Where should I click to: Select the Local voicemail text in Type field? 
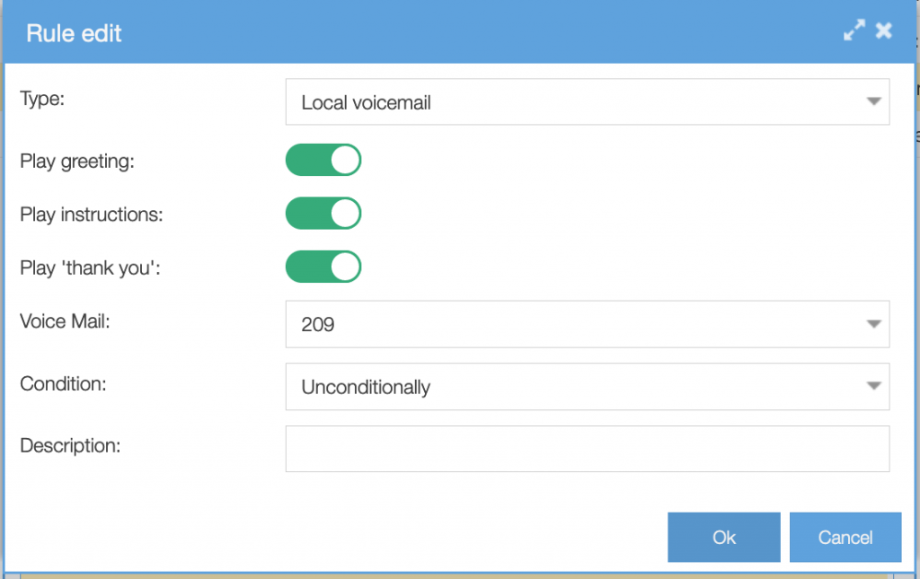tap(366, 102)
